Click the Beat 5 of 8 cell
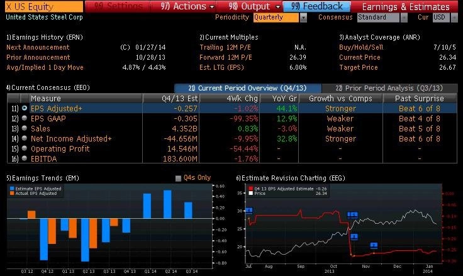This screenshot has width=463, height=276. point(420,128)
